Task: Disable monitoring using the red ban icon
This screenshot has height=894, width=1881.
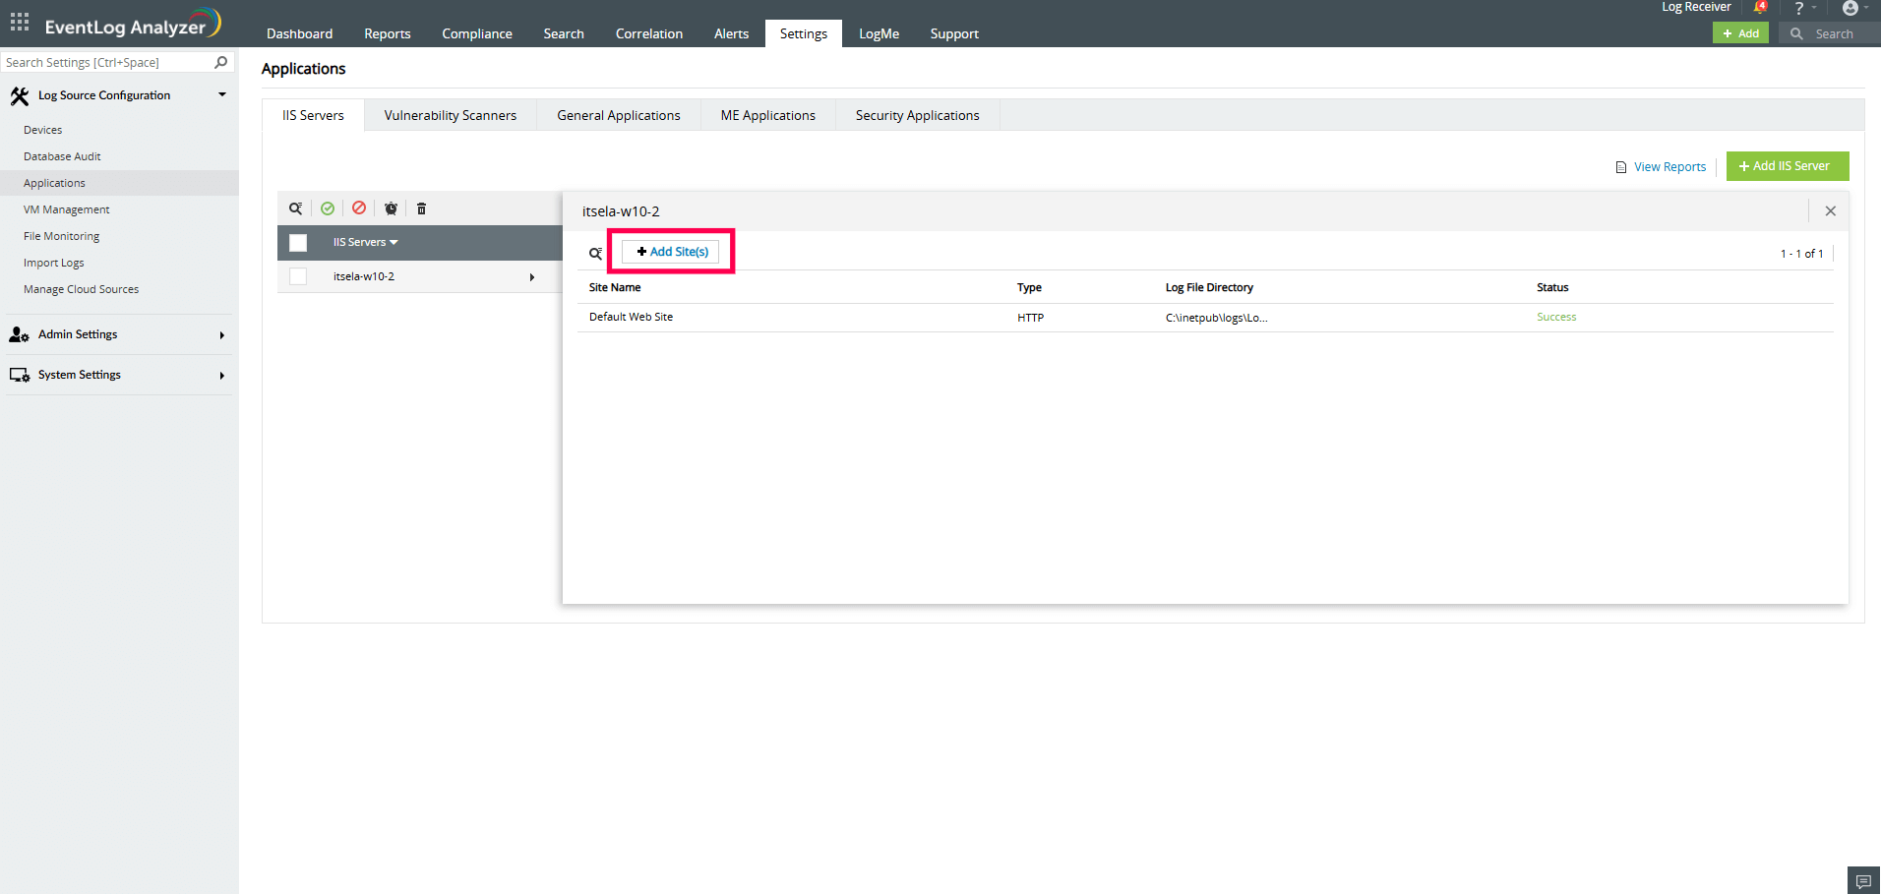Action: coord(359,208)
